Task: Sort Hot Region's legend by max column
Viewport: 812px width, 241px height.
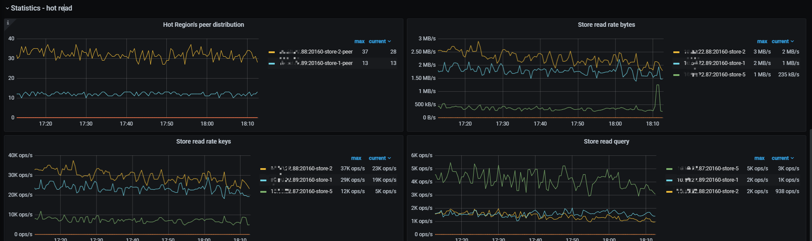Action: 359,41
